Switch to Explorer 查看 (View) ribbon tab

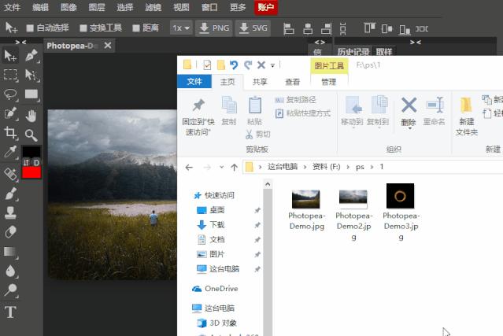[x=293, y=82]
